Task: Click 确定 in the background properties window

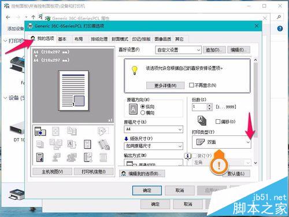Action: click(155, 204)
